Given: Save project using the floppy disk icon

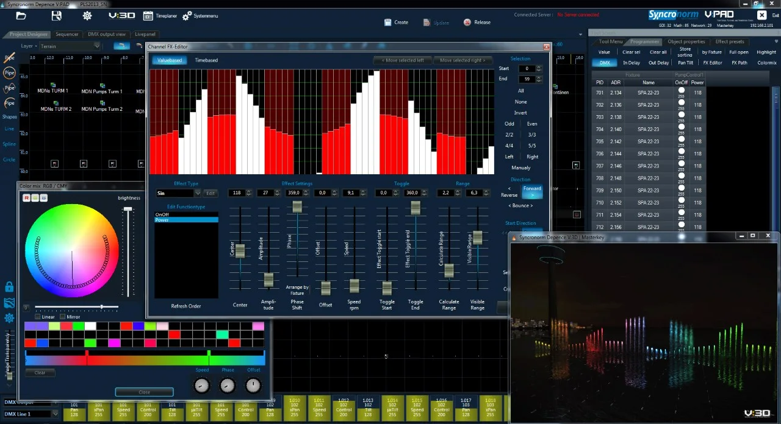Looking at the screenshot, I should (x=56, y=16).
